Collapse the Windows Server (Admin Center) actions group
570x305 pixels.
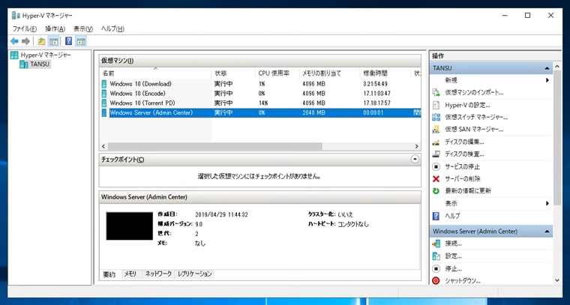[547, 232]
